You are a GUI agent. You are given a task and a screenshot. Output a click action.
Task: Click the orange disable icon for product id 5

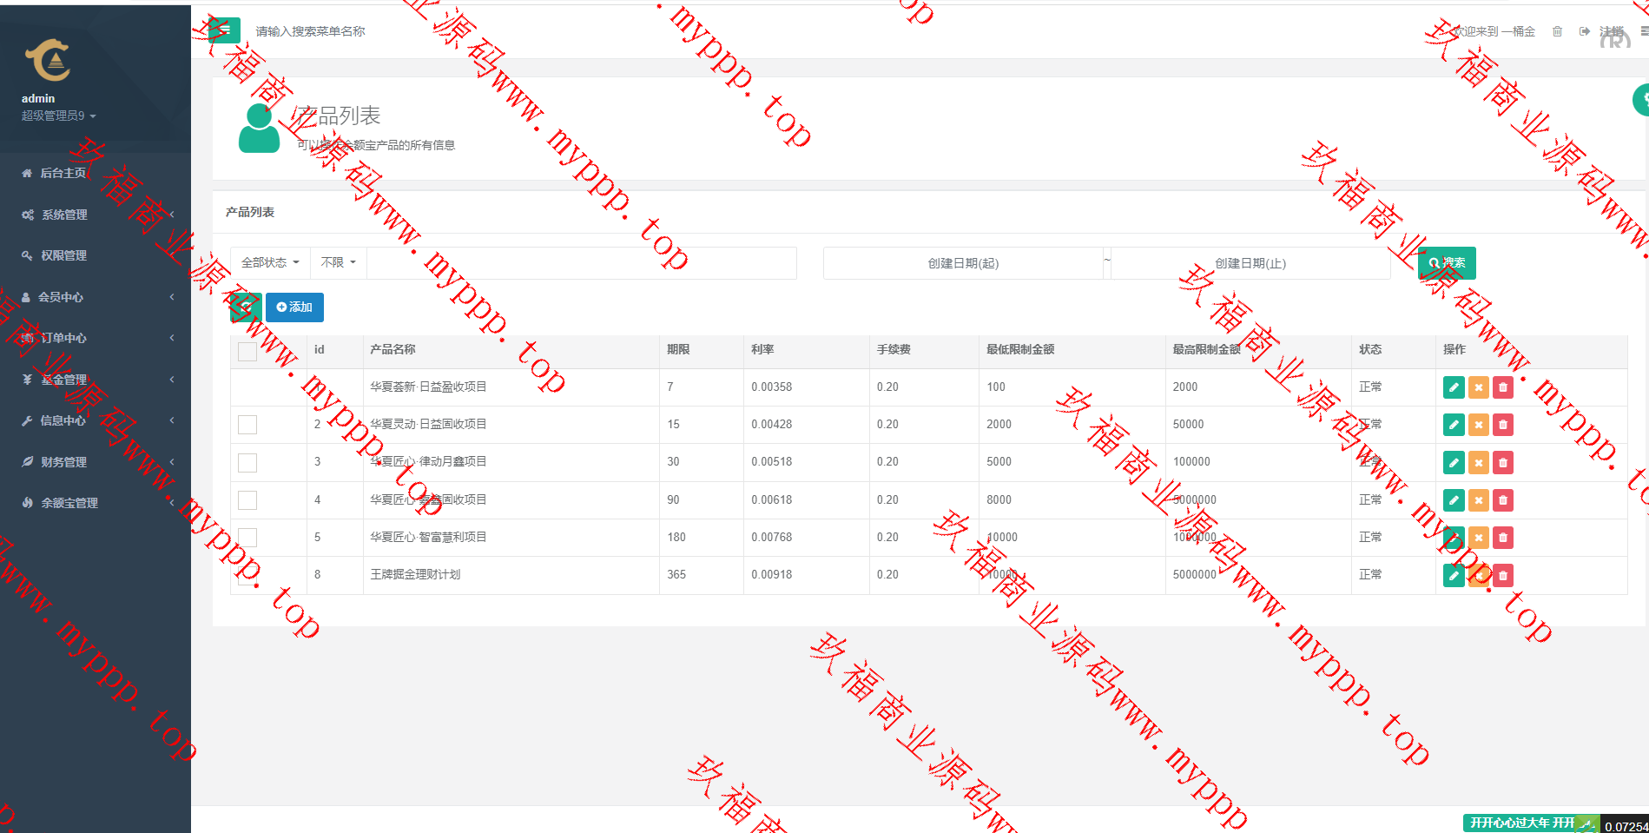(x=1478, y=538)
